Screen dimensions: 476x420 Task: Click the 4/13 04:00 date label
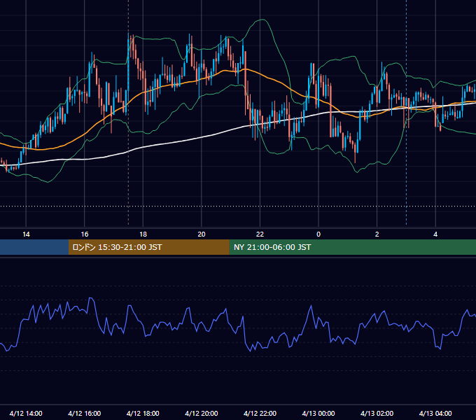[x=435, y=413]
